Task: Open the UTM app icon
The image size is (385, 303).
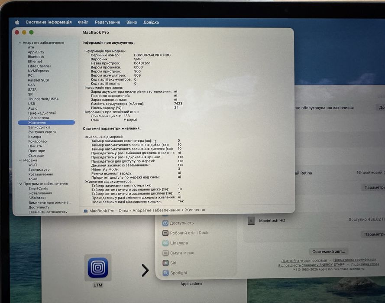Action: (98, 267)
